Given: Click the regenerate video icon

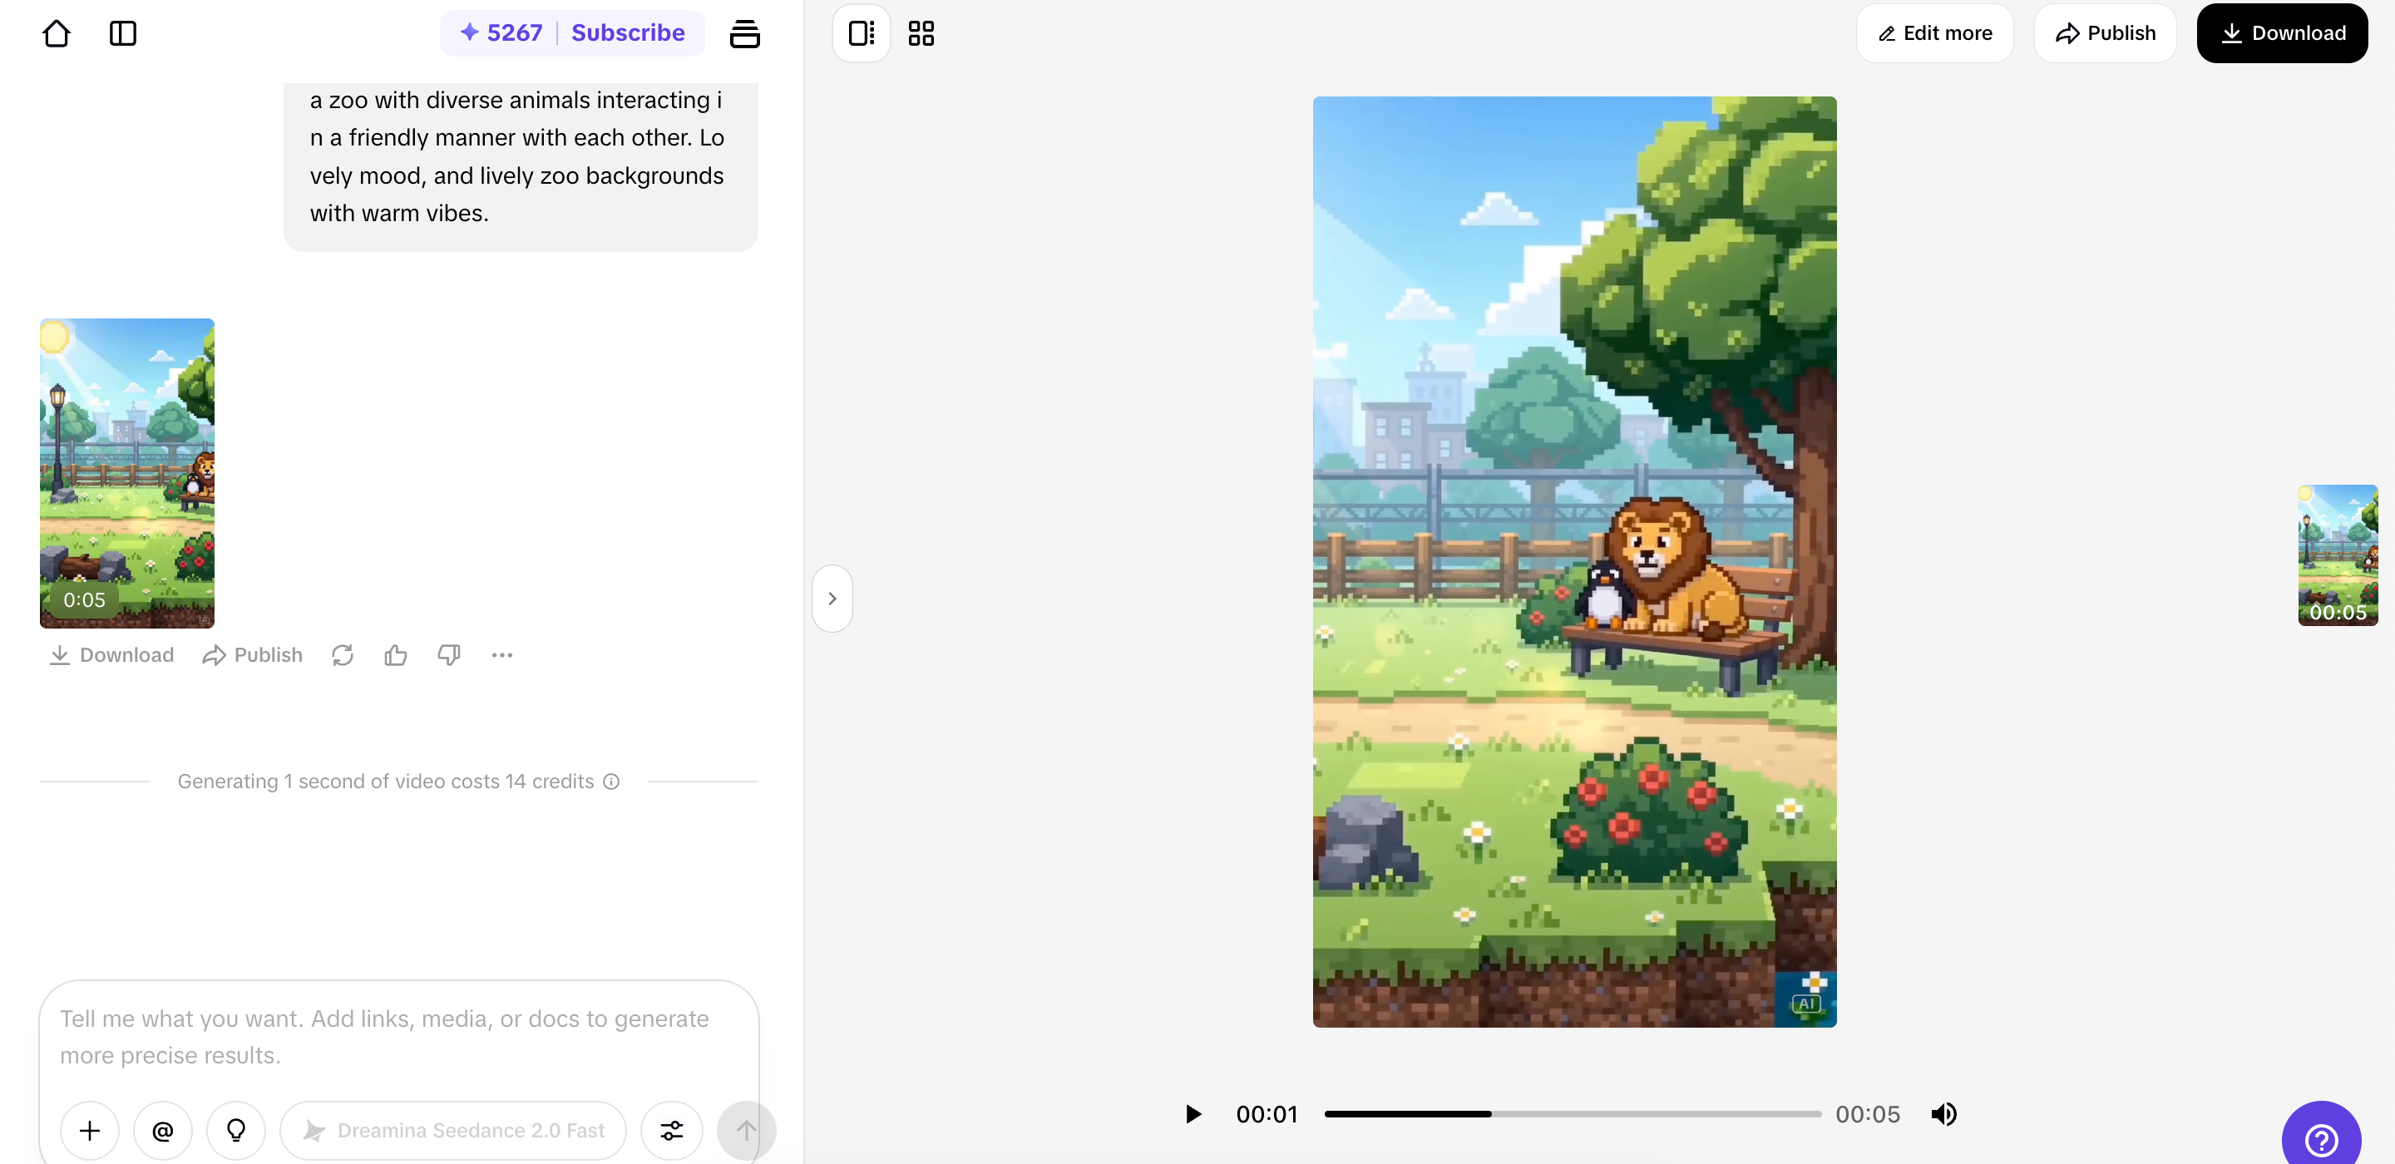Looking at the screenshot, I should [342, 655].
